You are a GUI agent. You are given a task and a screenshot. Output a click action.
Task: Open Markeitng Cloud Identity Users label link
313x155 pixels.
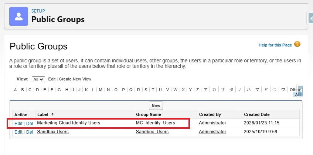(x=69, y=123)
